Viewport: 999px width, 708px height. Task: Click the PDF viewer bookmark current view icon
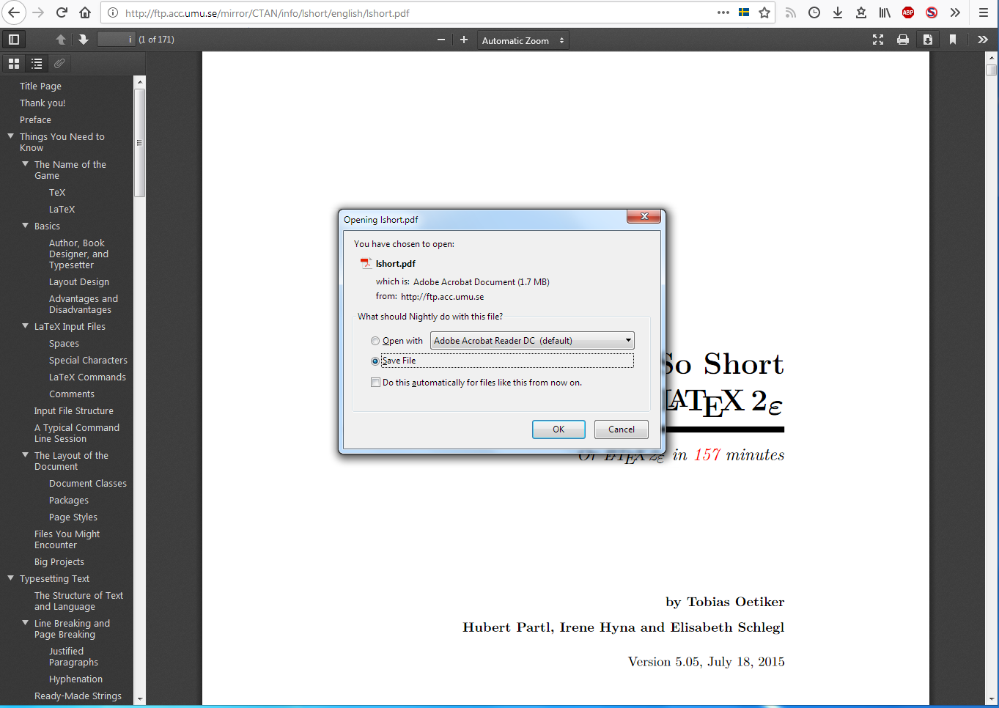[953, 40]
